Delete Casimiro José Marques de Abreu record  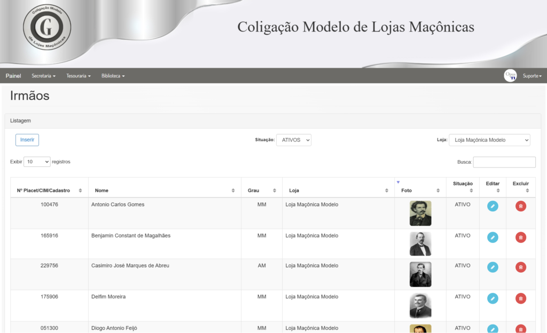click(520, 267)
